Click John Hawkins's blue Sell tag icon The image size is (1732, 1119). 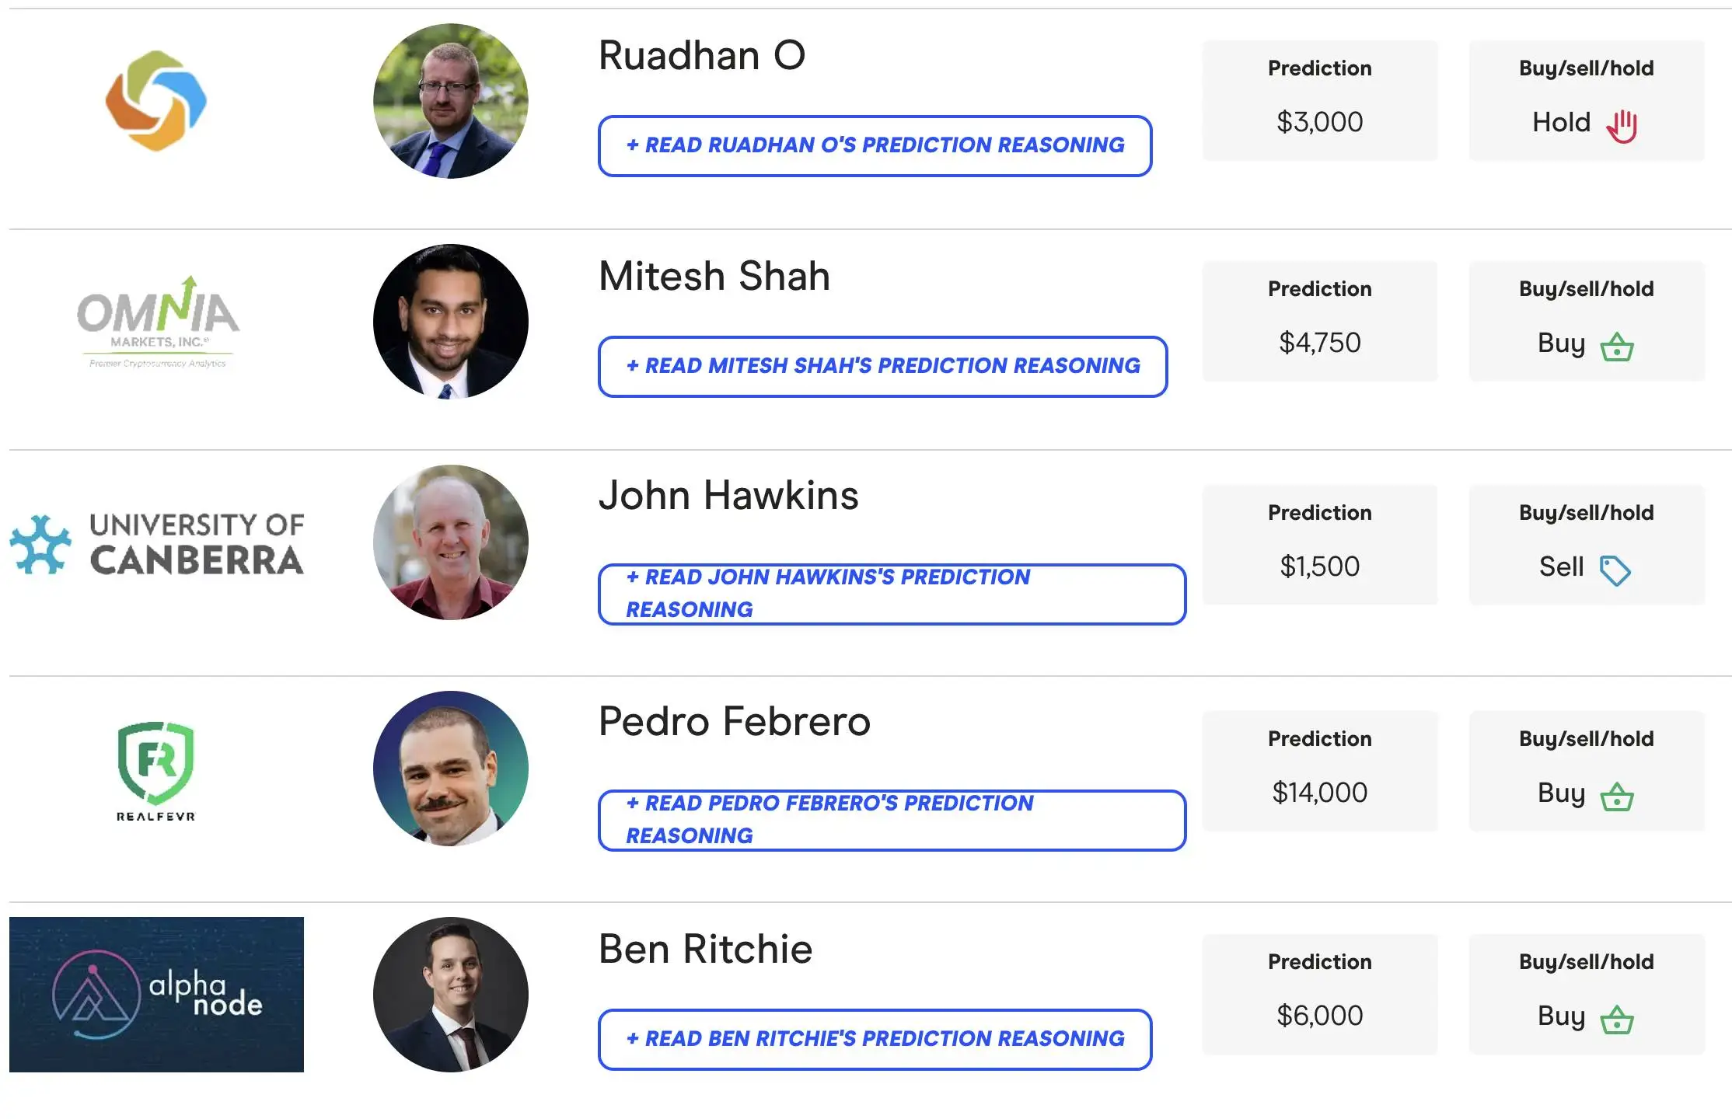(x=1615, y=570)
